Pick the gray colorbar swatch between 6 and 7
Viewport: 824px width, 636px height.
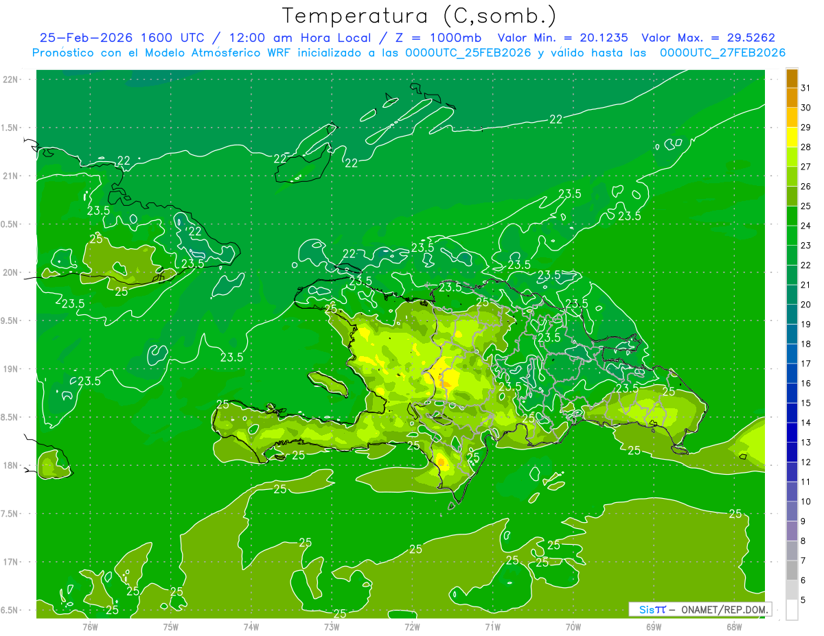tap(792, 571)
